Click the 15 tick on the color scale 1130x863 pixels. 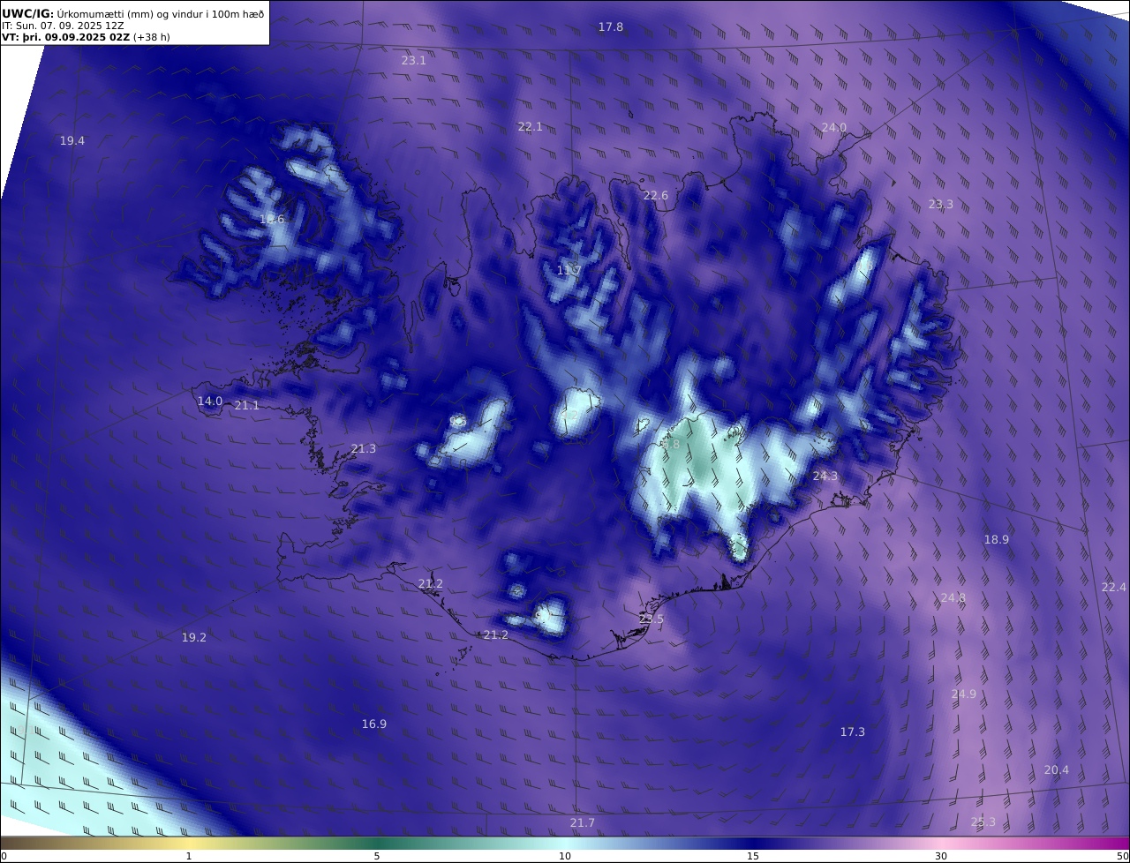click(x=753, y=856)
